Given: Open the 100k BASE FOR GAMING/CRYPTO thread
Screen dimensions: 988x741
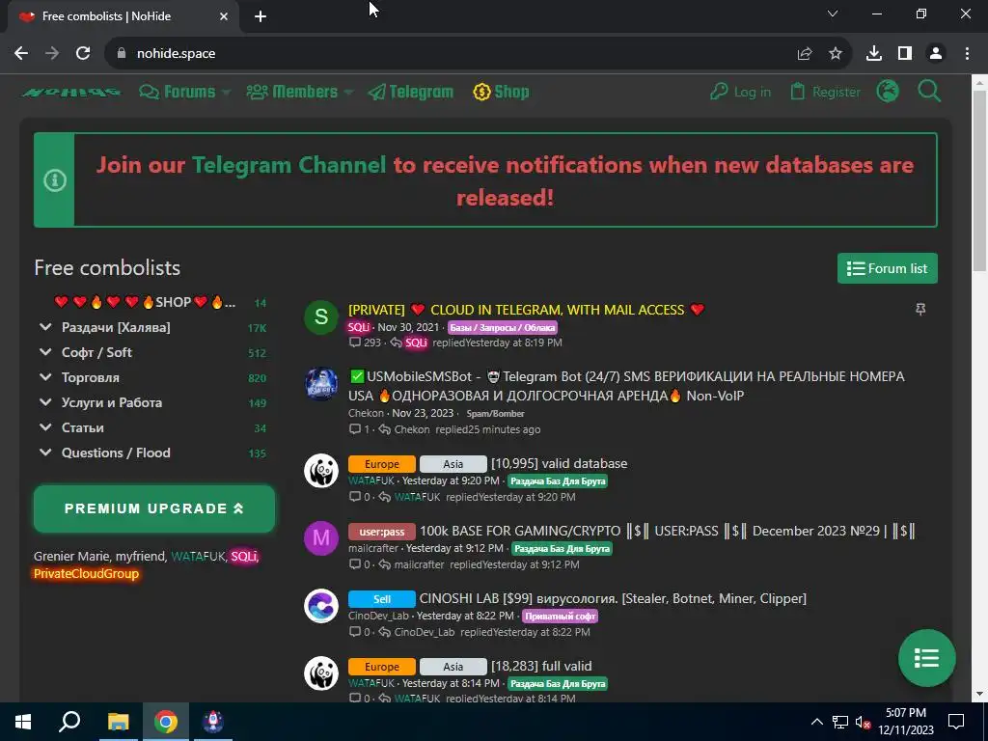Looking at the screenshot, I should tap(668, 532).
